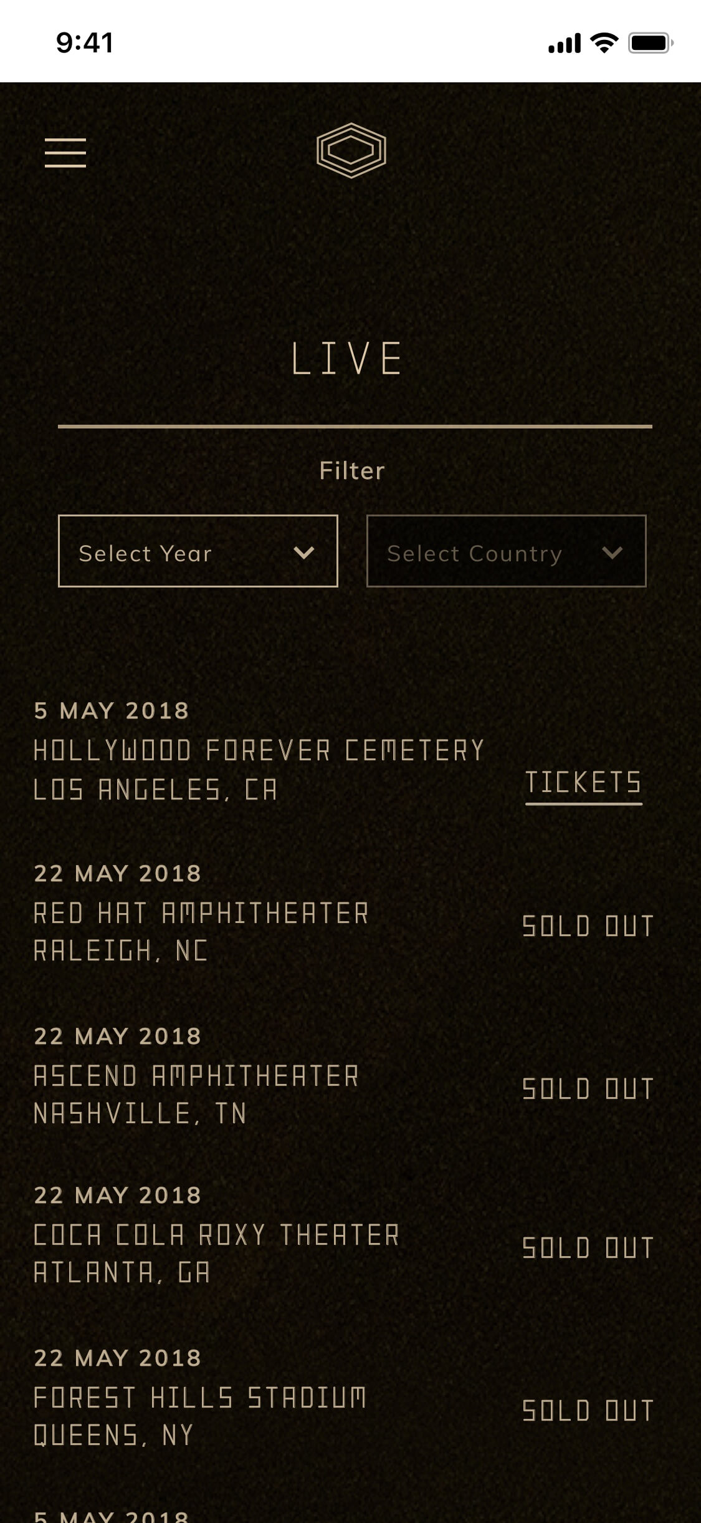The image size is (701, 1523).
Task: Click Sold Out for Queens show
Action: [x=588, y=1411]
